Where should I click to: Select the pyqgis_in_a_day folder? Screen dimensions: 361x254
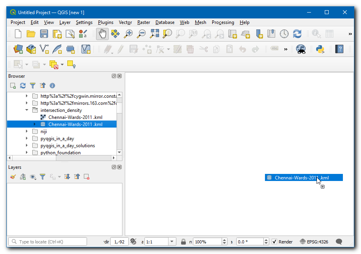pyautogui.click(x=57, y=139)
